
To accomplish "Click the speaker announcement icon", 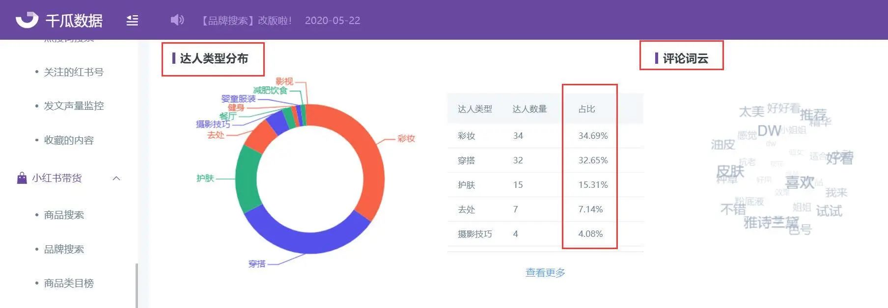I will point(177,20).
